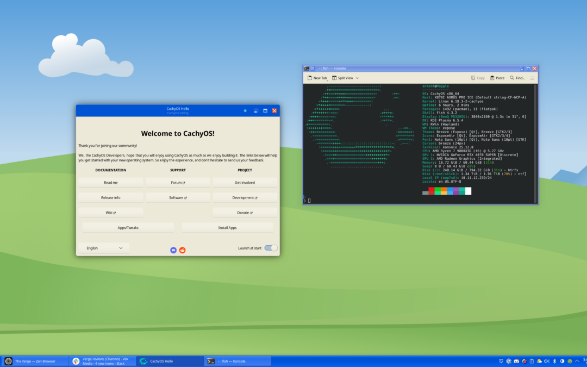Open the Konsole hamburger menu icon
Screen dimensions: 587x367
pos(532,78)
